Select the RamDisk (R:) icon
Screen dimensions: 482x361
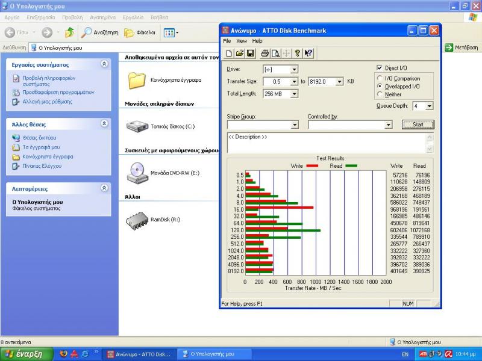coord(137,220)
